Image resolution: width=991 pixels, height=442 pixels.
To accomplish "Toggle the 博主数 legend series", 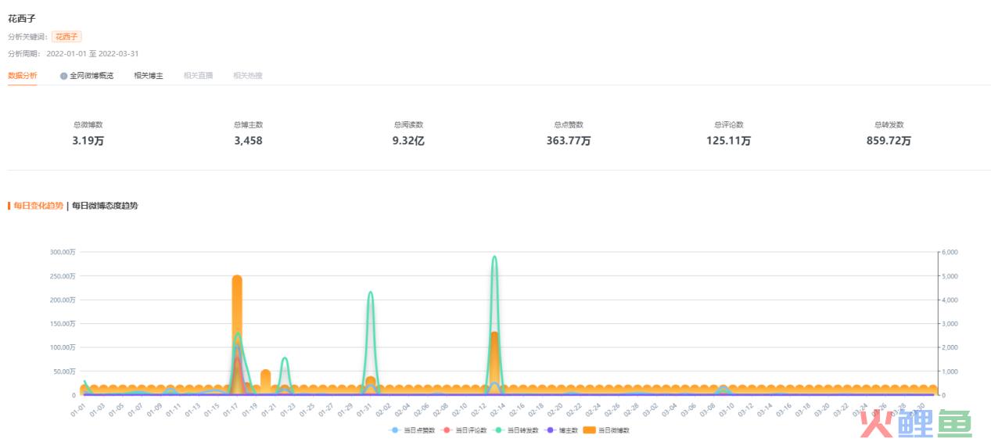I will coord(562,430).
